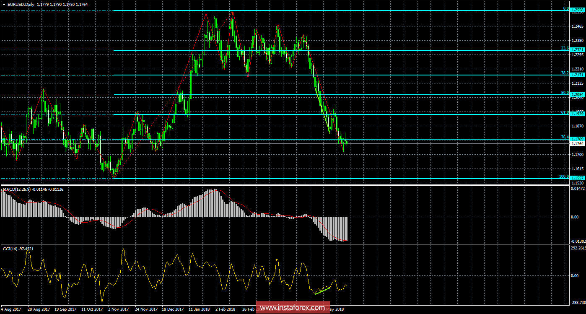This screenshot has height=314, width=586.
Task: Click the 76.4 Fibonacci percent label
Action: pyautogui.click(x=565, y=137)
